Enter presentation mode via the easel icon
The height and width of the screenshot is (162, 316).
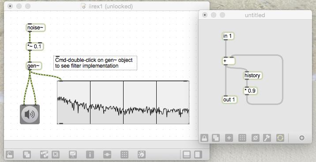click(x=73, y=155)
